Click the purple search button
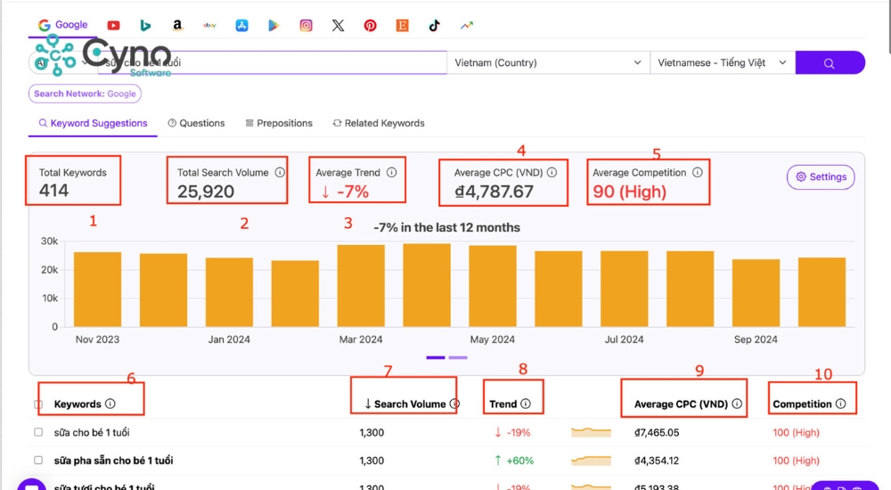Image resolution: width=891 pixels, height=490 pixels. click(830, 63)
